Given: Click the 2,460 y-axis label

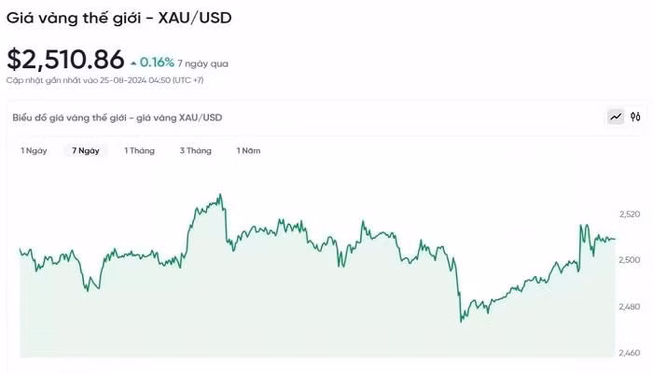Looking at the screenshot, I should click(631, 352).
